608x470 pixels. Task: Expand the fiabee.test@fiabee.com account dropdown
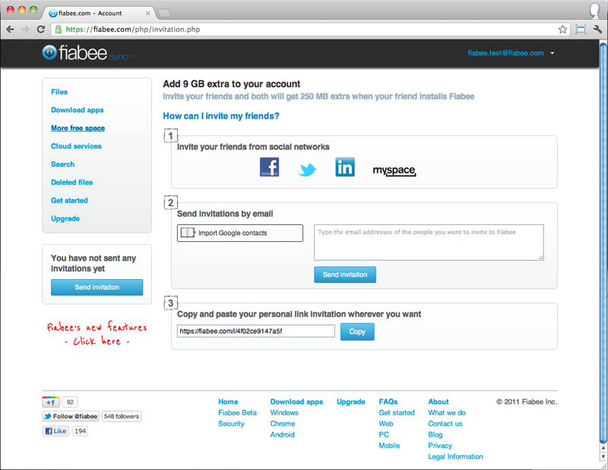[553, 53]
